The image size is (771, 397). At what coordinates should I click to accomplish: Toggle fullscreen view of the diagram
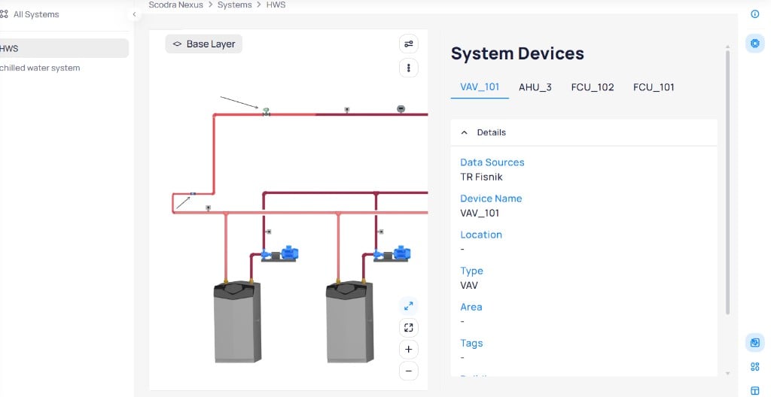(409, 328)
